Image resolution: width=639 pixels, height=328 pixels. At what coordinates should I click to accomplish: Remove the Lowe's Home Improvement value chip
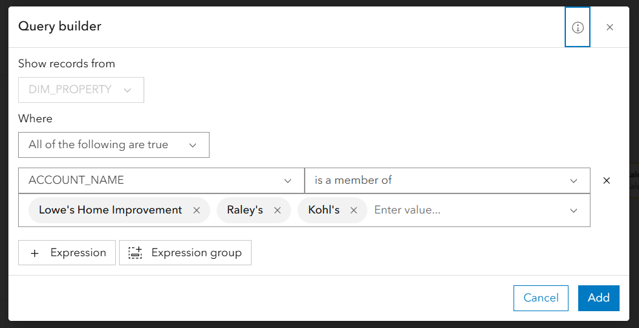tap(197, 210)
